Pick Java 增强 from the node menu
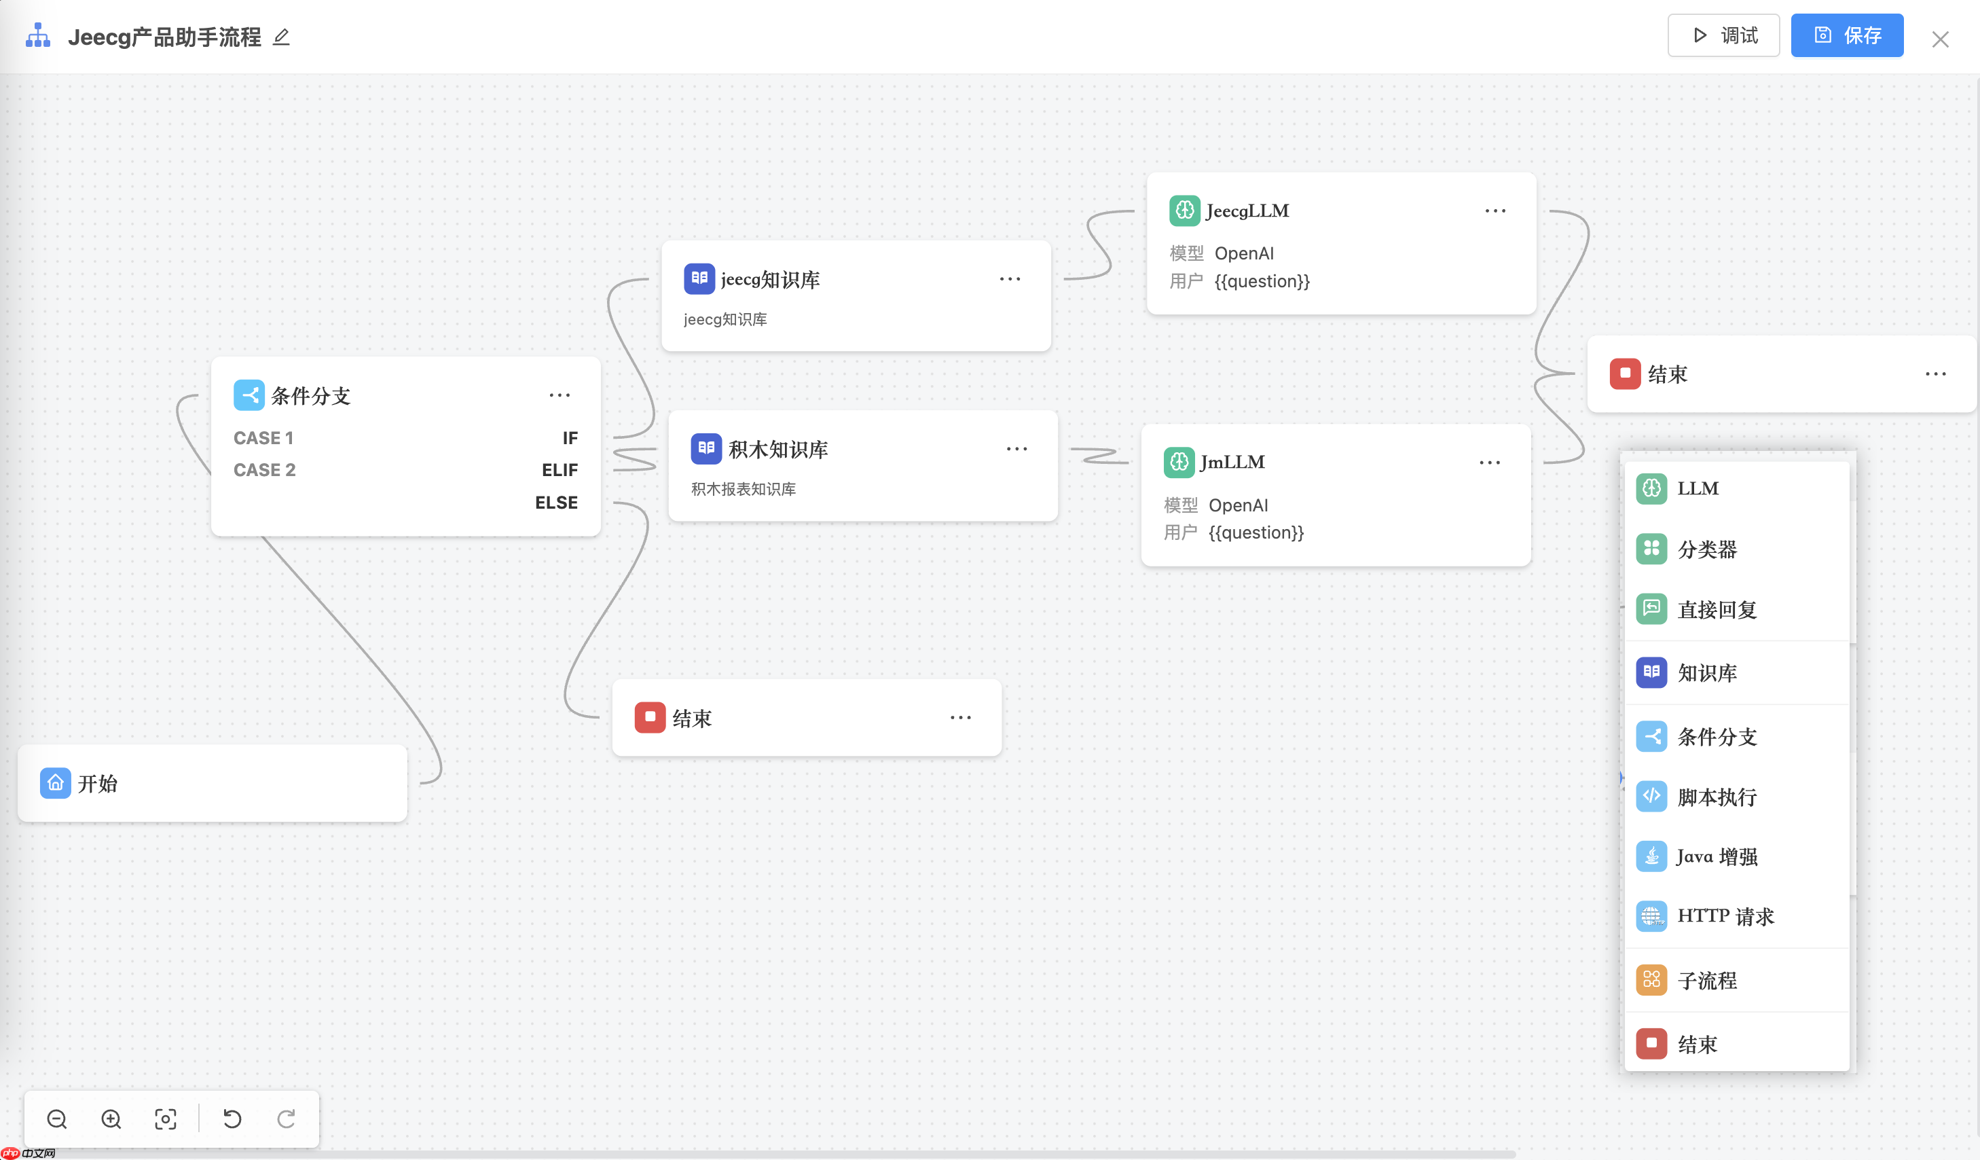 click(x=1716, y=856)
